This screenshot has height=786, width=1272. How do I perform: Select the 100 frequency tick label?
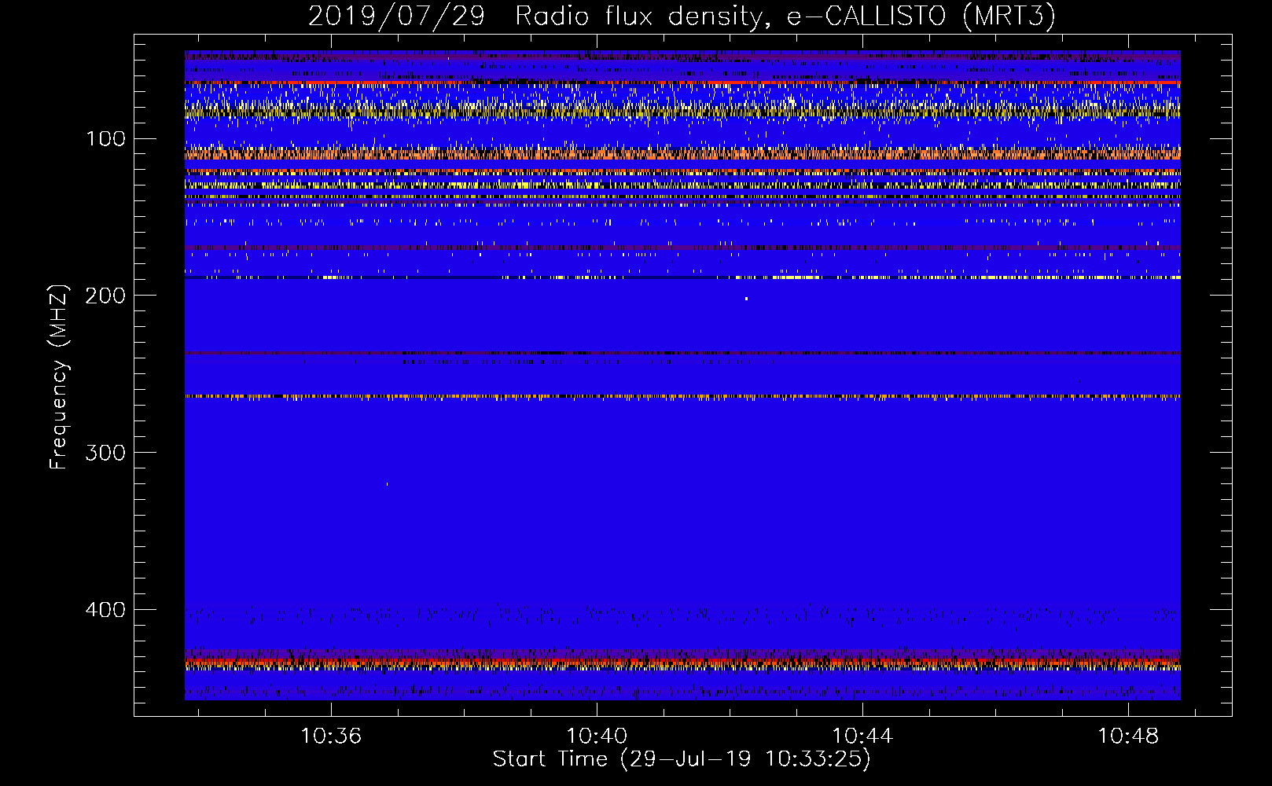[x=106, y=139]
